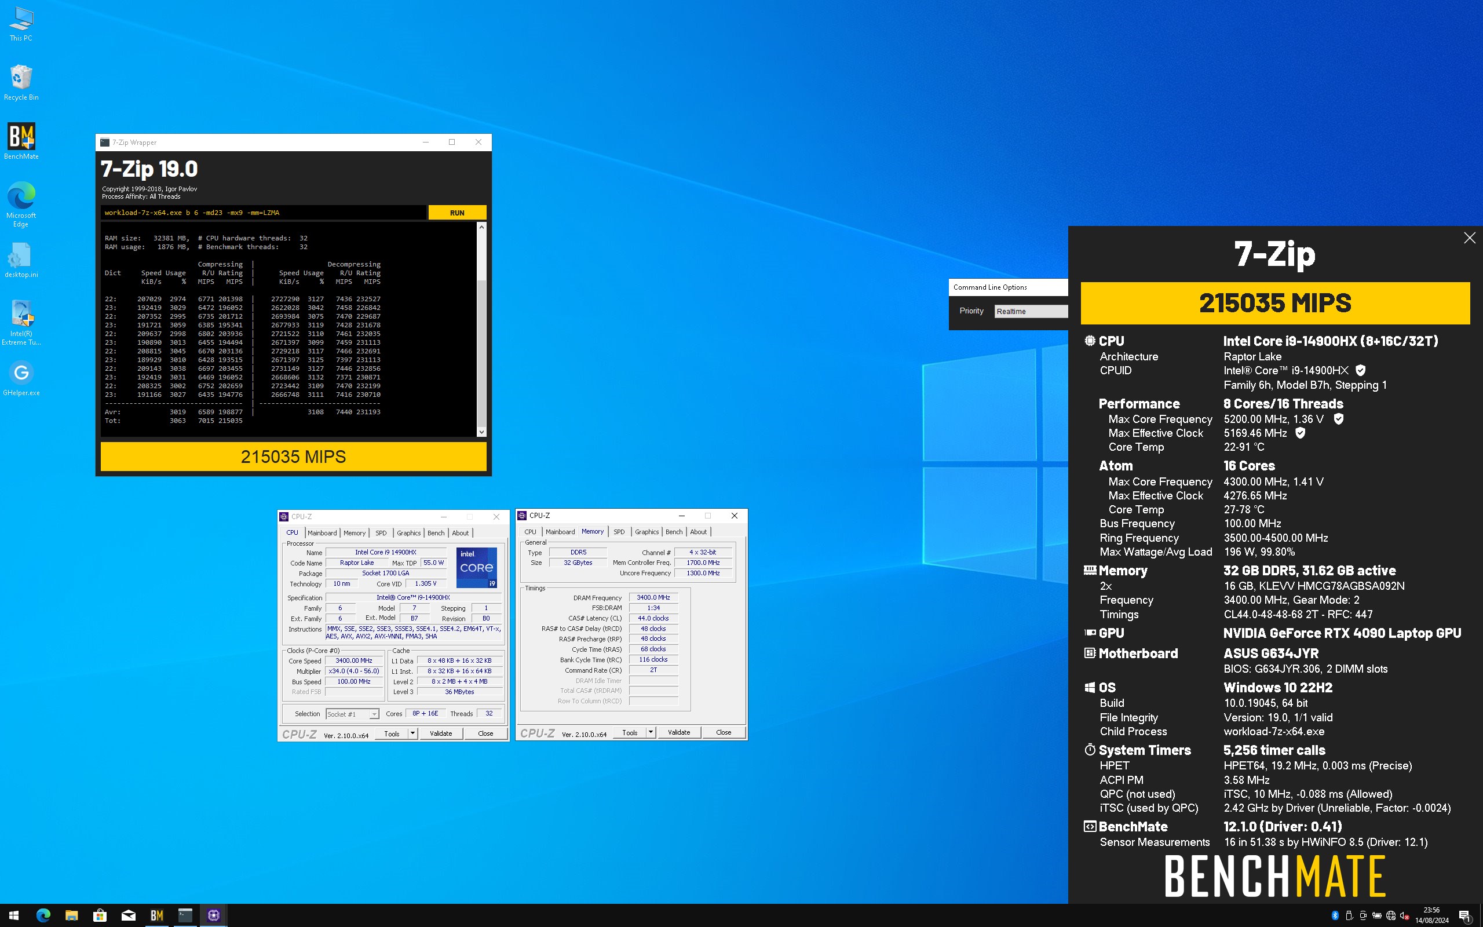Expand Tools arrow in CPU-Z CPU window
Viewport: 1483px width, 927px height.
pyautogui.click(x=412, y=733)
